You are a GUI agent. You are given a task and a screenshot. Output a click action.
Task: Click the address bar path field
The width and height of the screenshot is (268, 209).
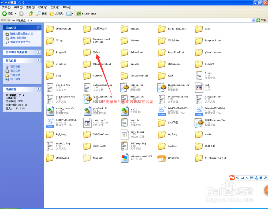(x=131, y=20)
